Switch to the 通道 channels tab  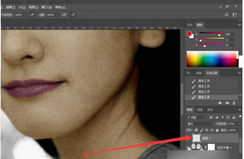200,110
